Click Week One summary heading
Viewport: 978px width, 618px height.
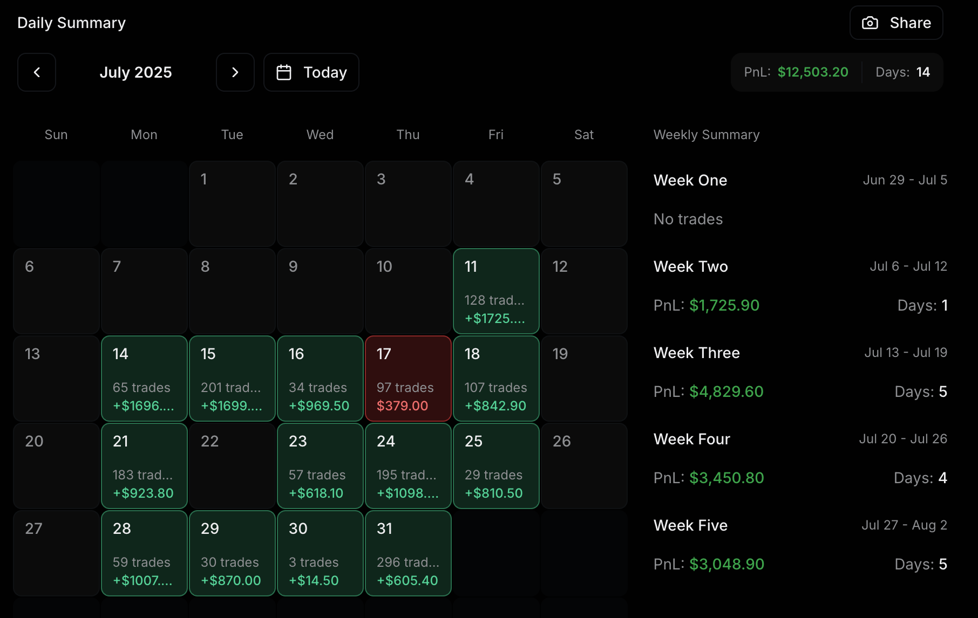690,180
